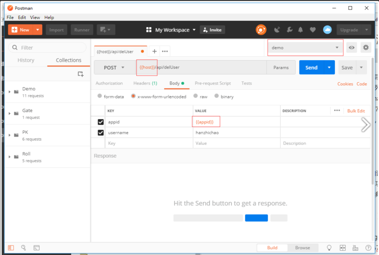
Task: Open the Tests tab
Action: pos(247,83)
